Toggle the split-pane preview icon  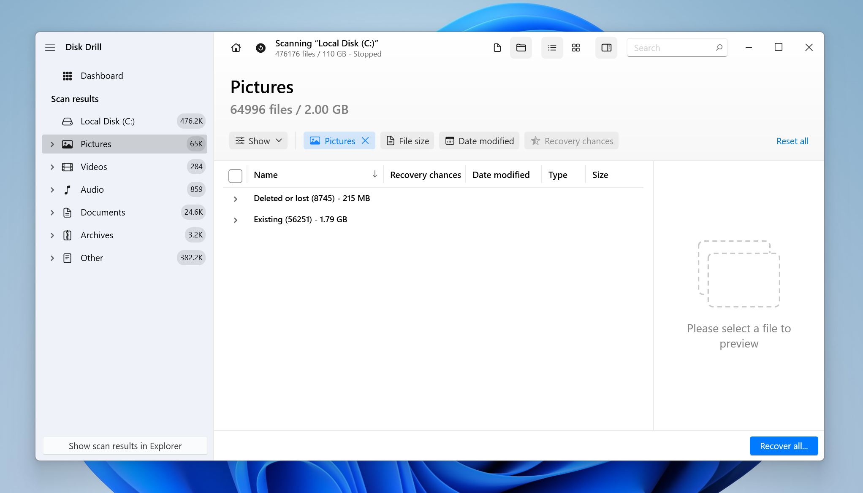[x=606, y=47]
